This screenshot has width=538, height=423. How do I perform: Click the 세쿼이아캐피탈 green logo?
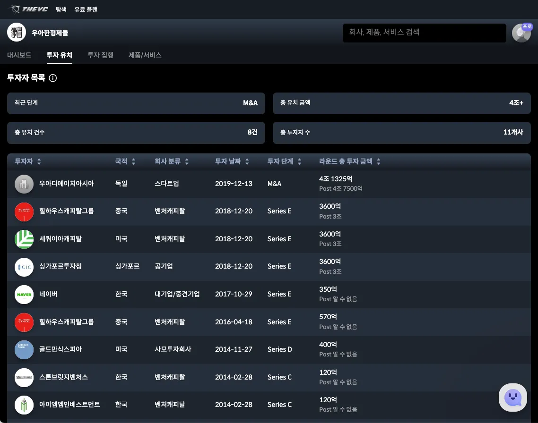click(24, 239)
